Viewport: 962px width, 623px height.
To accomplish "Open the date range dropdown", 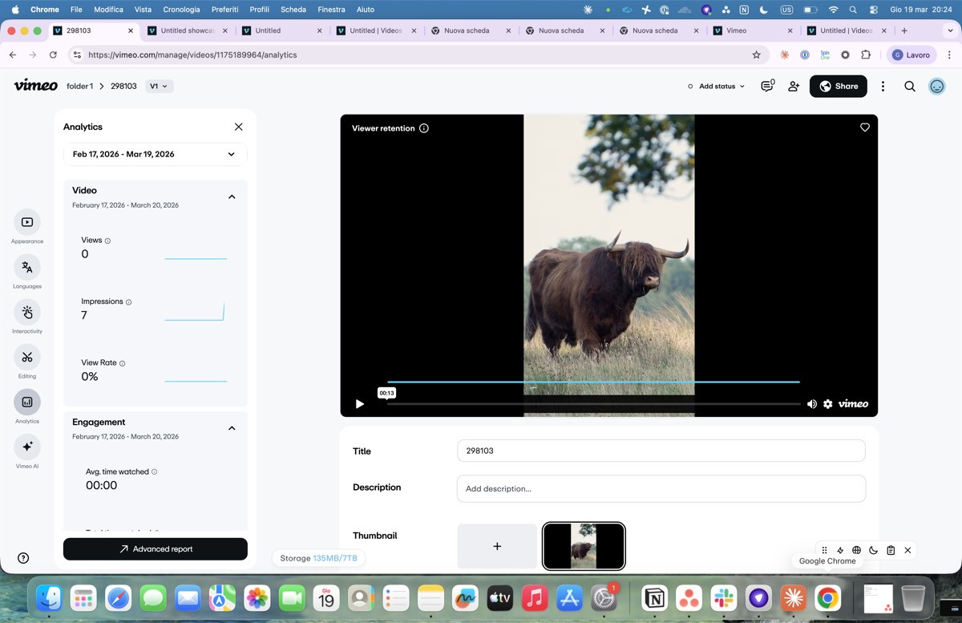I will click(155, 154).
